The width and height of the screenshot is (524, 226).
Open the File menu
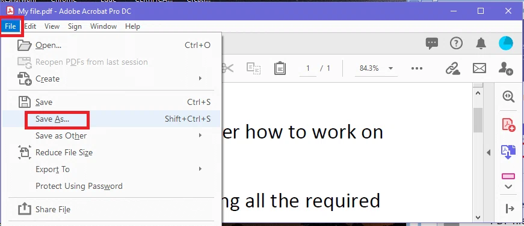click(10, 26)
